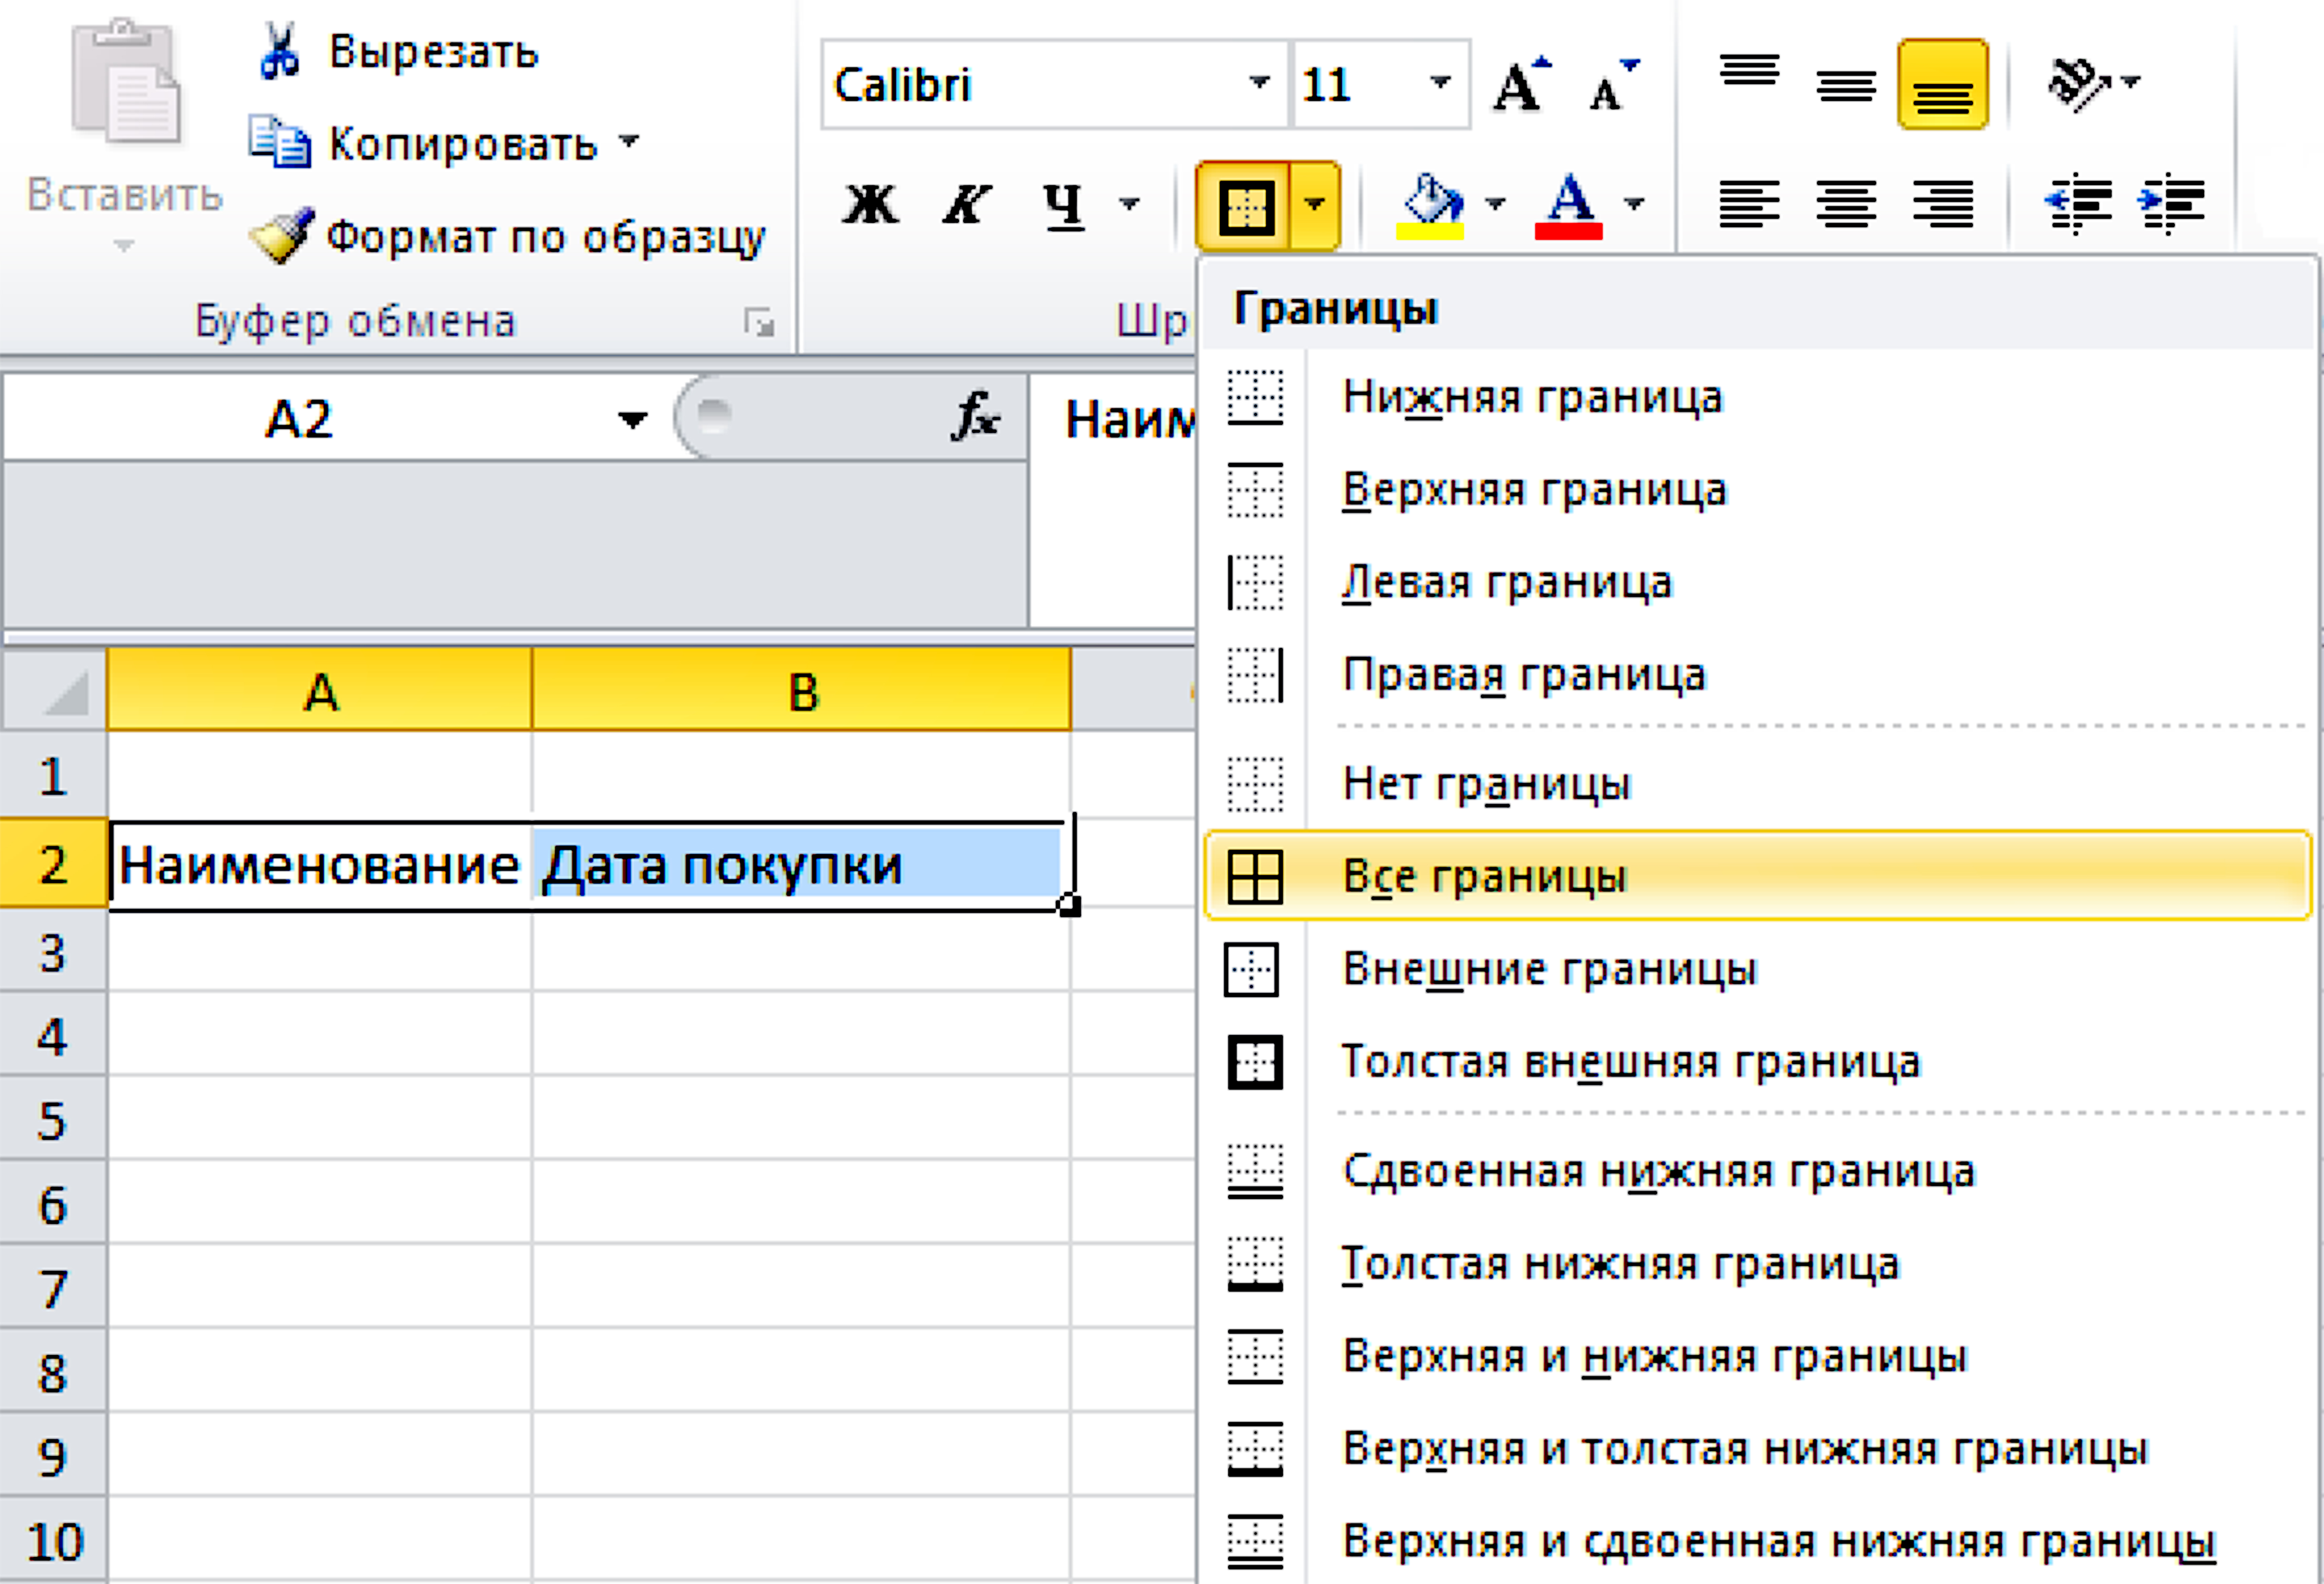The height and width of the screenshot is (1584, 2324).
Task: Open font color dropdown arrow
Action: (1634, 205)
